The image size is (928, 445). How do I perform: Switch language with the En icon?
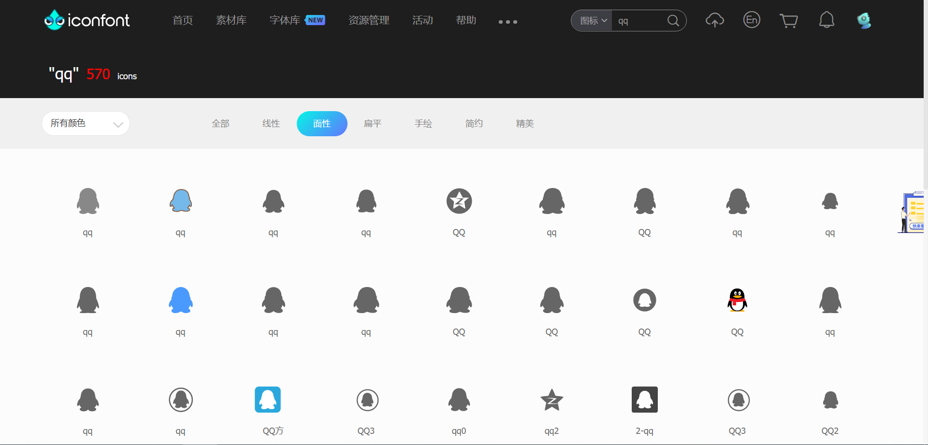752,20
